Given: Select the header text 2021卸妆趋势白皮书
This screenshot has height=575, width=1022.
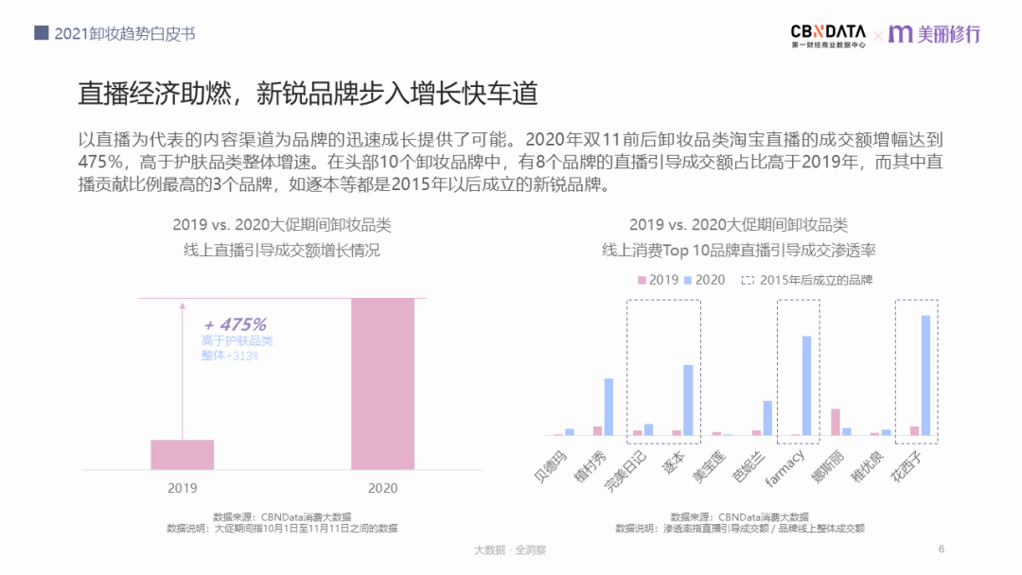Looking at the screenshot, I should coord(125,34).
